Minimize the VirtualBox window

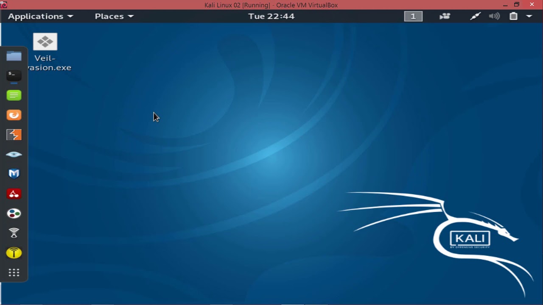[505, 5]
